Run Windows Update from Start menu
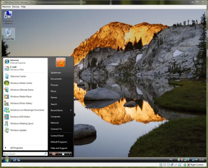Screen dimensions: 208x168 point(25,130)
